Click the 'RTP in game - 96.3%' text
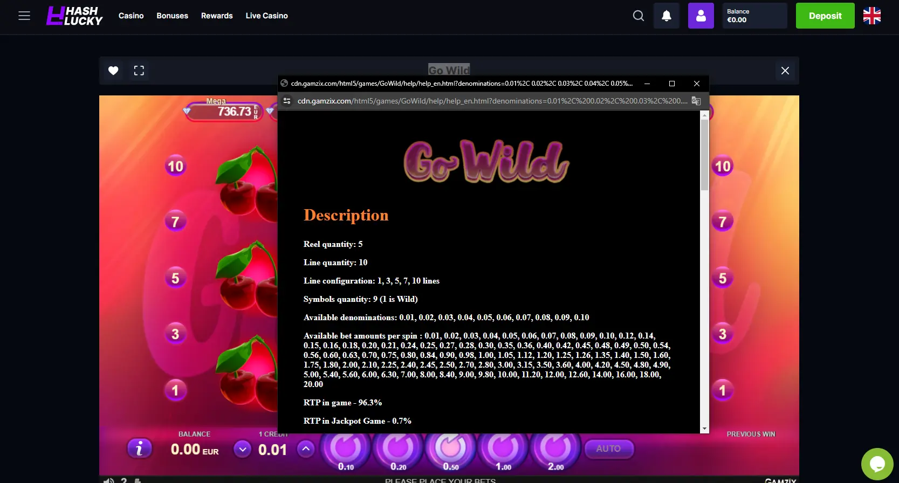 (343, 403)
